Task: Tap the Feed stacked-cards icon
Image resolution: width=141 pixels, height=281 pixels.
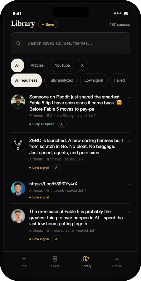Action: (x=55, y=259)
